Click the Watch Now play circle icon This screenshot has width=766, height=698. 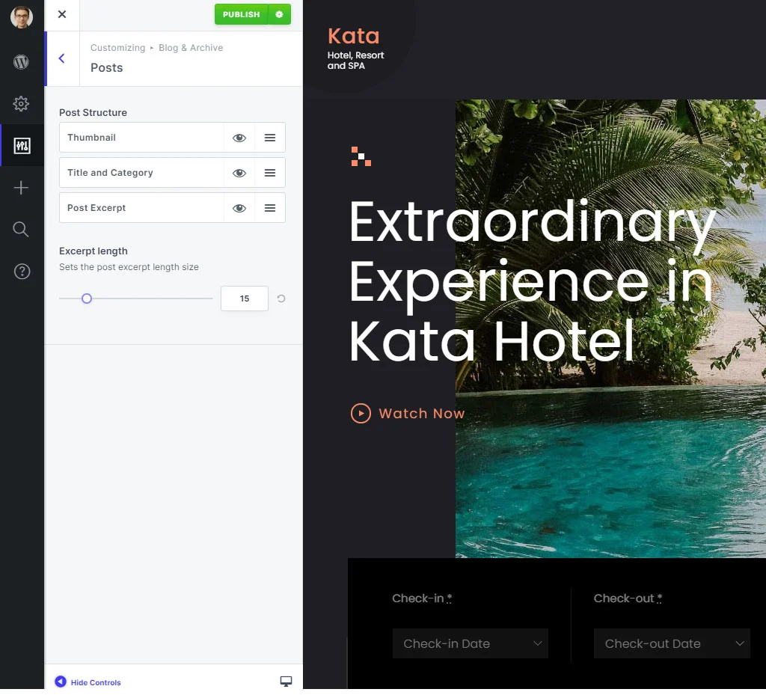point(361,413)
